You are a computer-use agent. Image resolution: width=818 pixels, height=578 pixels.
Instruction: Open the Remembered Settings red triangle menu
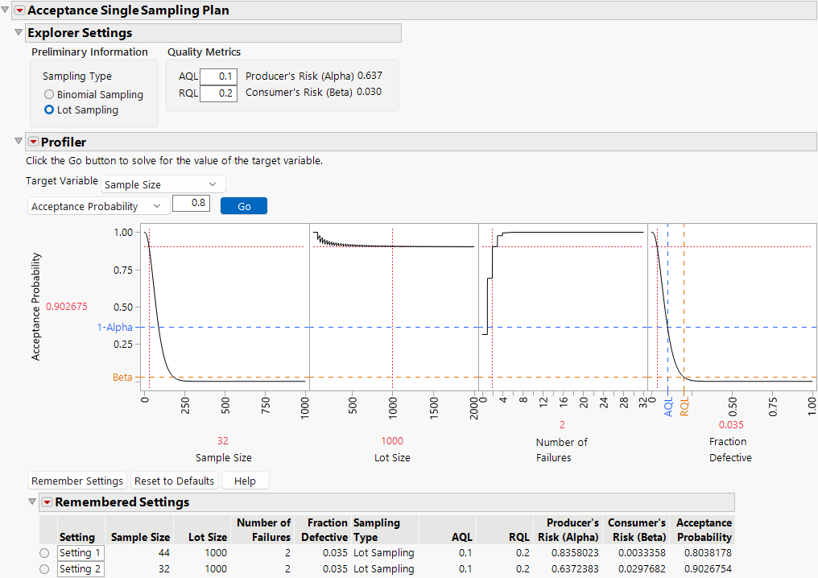point(47,502)
